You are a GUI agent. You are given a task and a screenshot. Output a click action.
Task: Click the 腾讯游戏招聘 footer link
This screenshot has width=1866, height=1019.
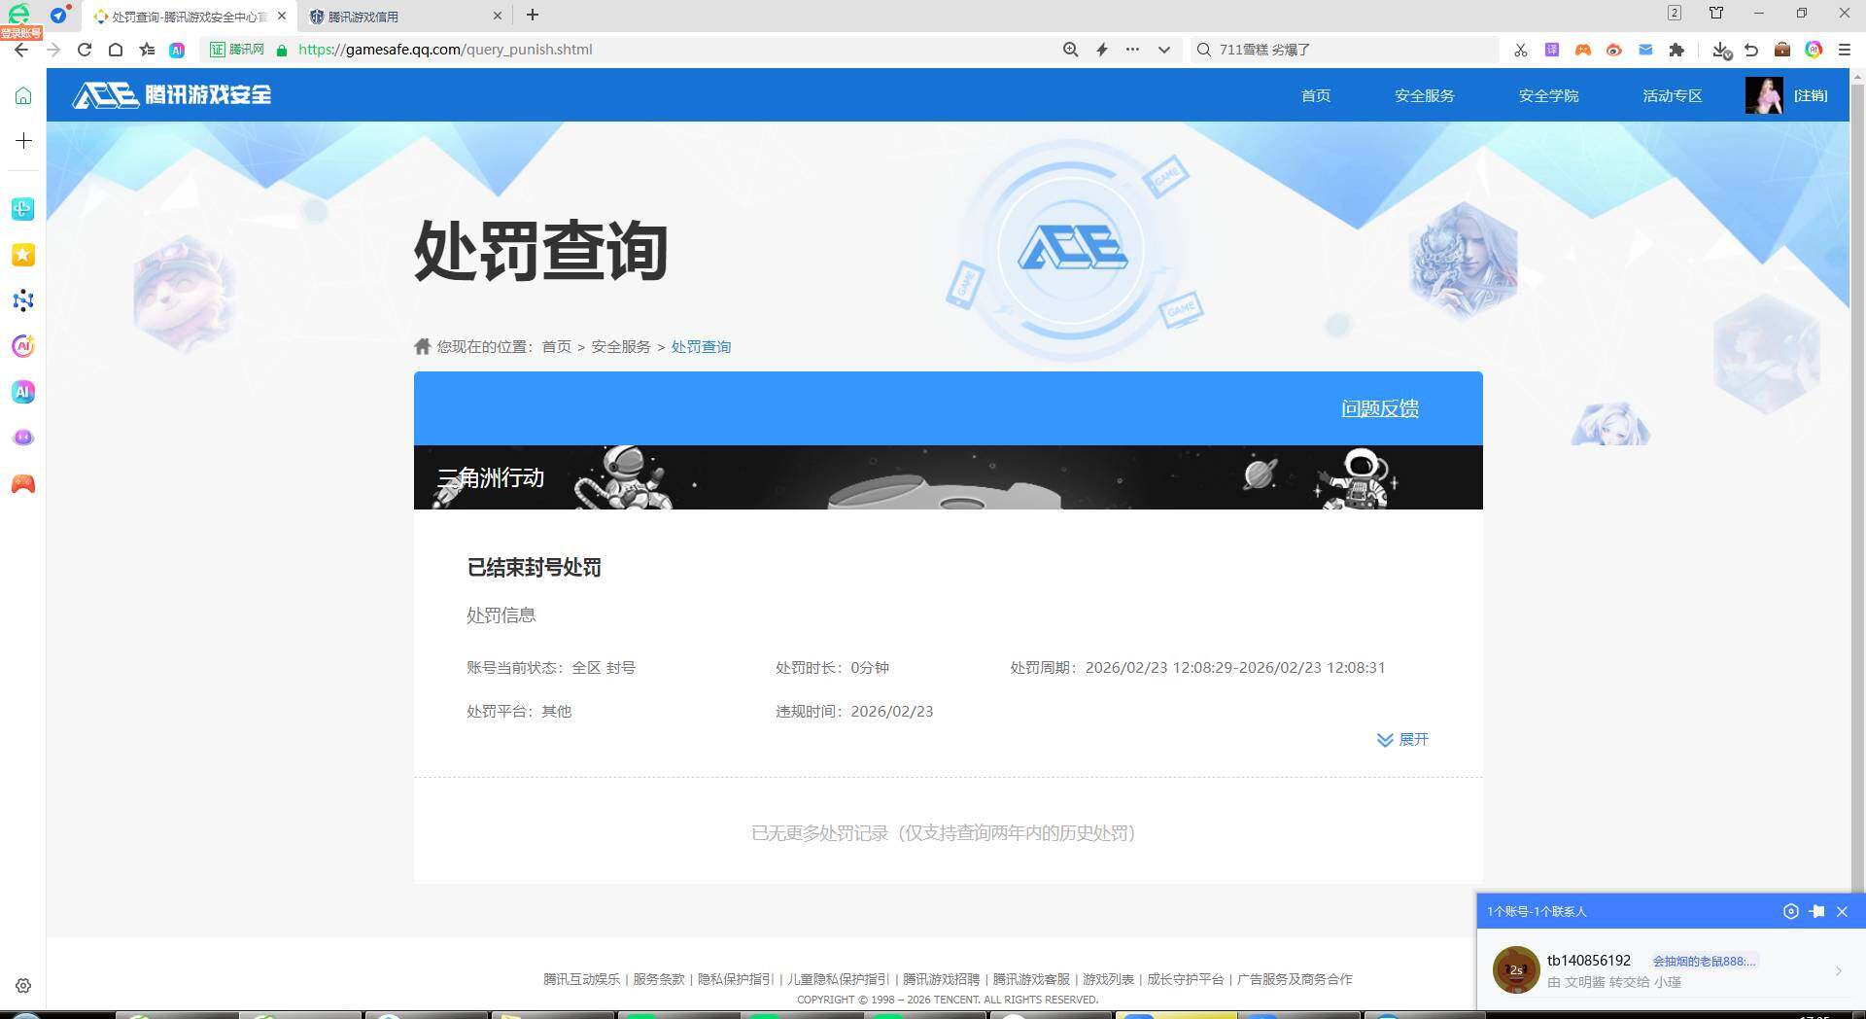[x=941, y=979]
